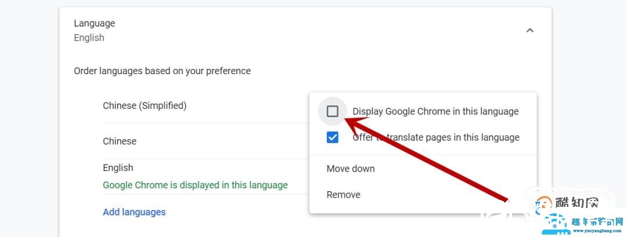Viewport: 627px width, 237px height.
Task: Uncheck the Offer to translate pages checkbox
Action: point(333,137)
